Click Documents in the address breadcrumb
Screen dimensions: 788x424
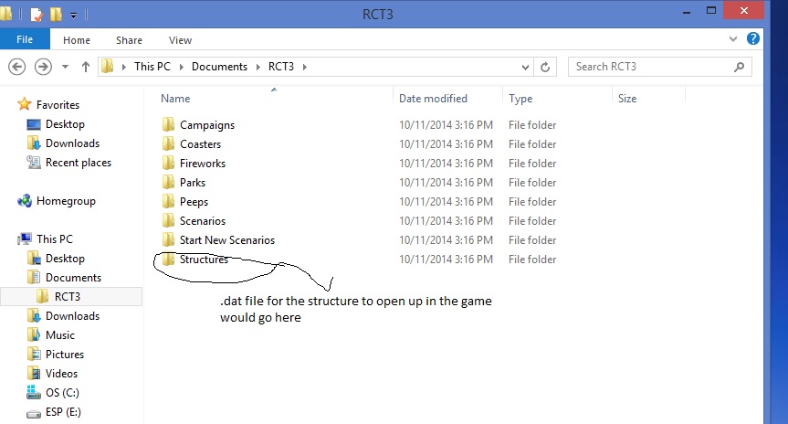[219, 67]
